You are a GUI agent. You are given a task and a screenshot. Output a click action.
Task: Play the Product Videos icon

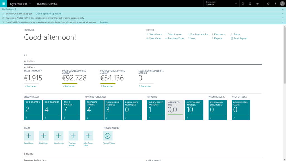point(108,136)
